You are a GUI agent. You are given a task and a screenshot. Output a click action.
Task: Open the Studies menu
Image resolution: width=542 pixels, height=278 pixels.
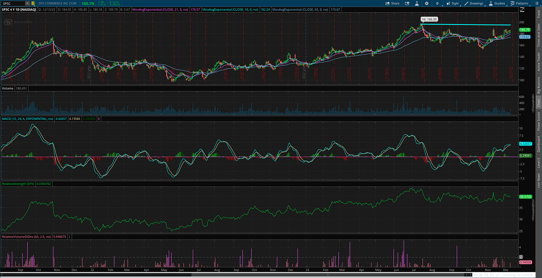coord(497,3)
